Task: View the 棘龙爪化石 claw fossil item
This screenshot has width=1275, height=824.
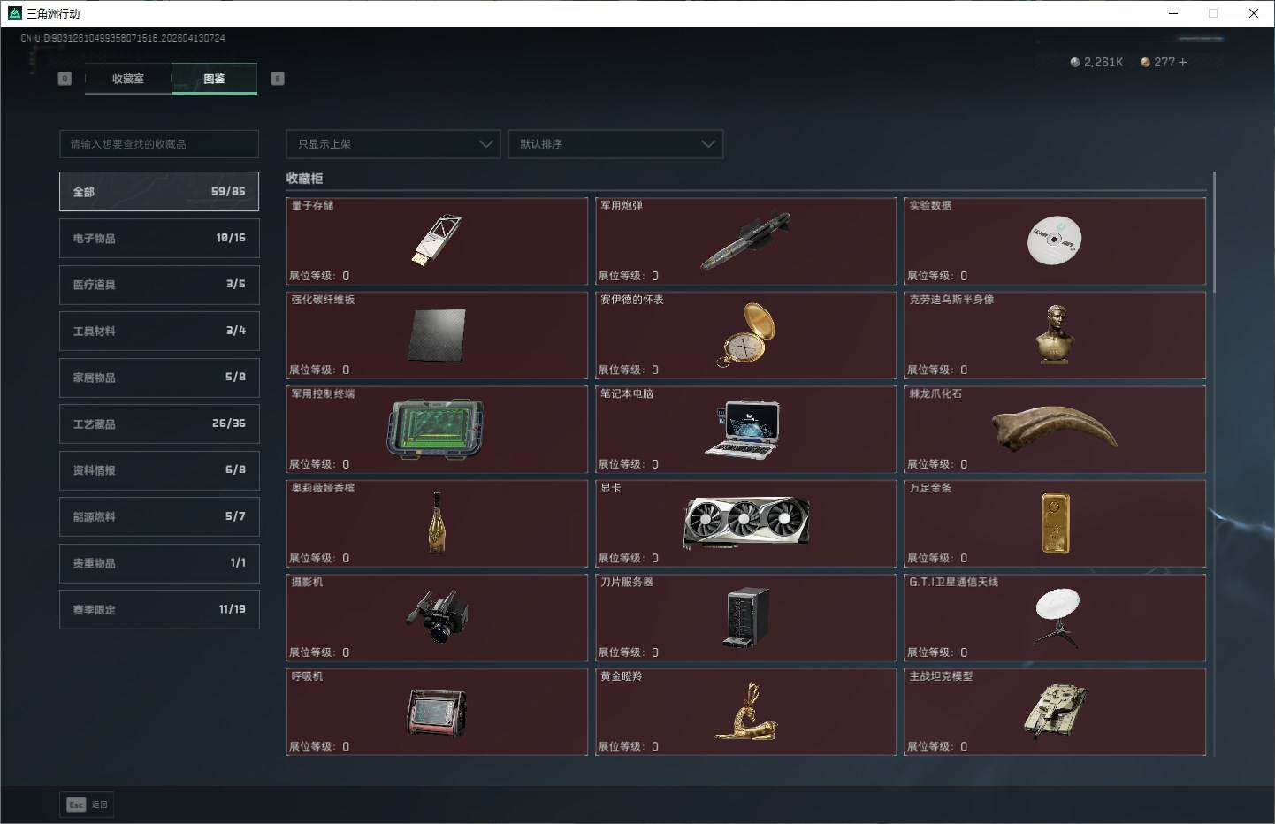Action: tap(1055, 429)
